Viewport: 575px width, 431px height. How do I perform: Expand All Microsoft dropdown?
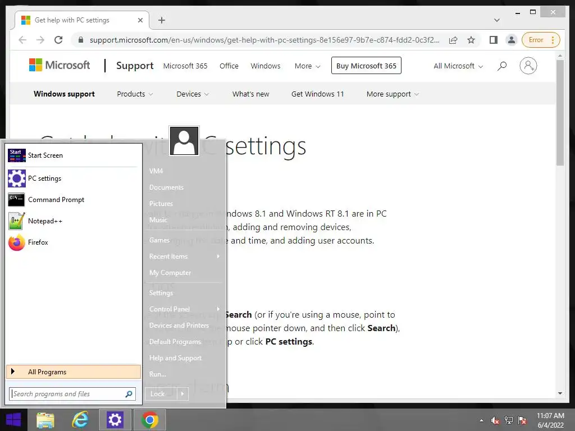458,66
